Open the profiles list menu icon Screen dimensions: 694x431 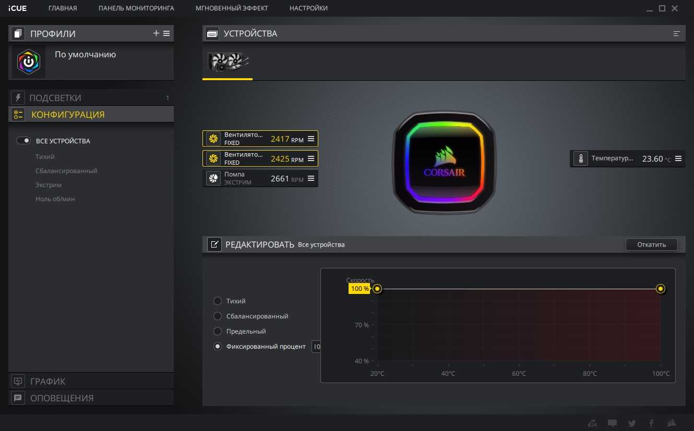click(166, 33)
